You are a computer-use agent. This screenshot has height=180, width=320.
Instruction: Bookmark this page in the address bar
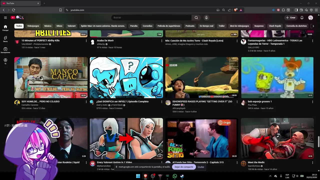tap(60, 10)
